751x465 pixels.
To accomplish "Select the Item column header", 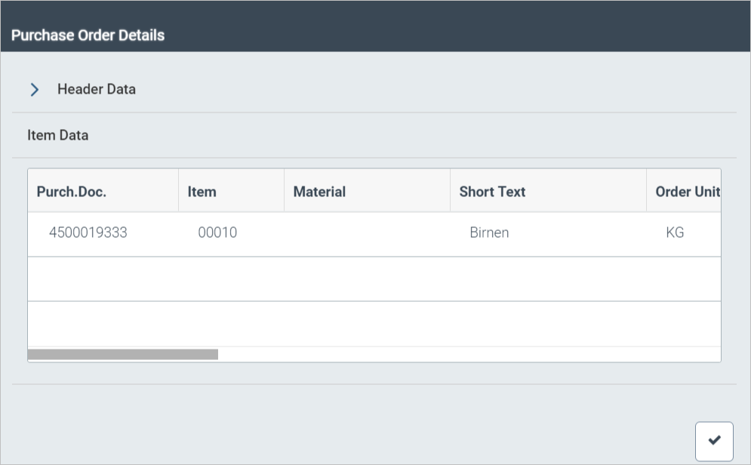I will pos(202,192).
